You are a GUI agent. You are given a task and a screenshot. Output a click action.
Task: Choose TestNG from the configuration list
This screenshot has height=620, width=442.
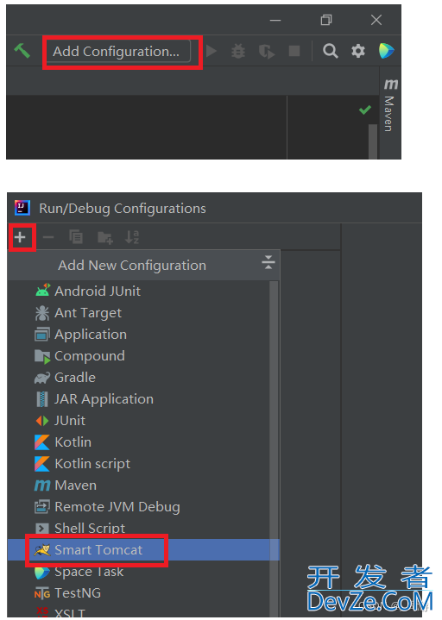(143, 593)
